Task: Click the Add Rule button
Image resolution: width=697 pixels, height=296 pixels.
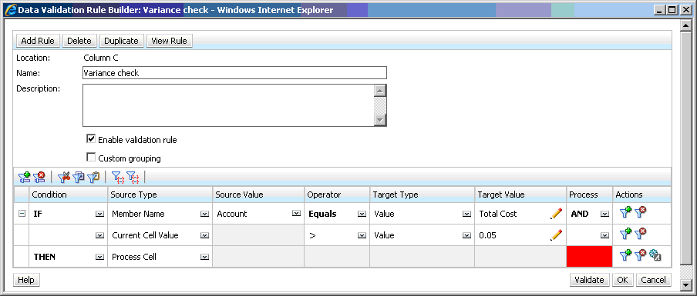Action: pyautogui.click(x=38, y=41)
